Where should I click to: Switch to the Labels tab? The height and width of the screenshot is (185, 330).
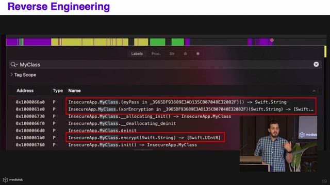click(137, 53)
